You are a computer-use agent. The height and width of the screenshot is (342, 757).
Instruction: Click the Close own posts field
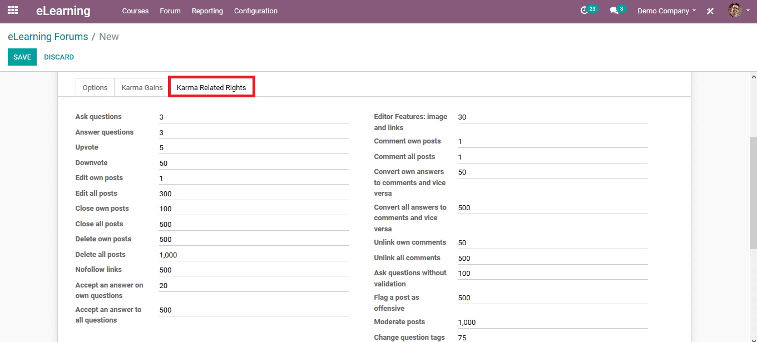pyautogui.click(x=254, y=209)
